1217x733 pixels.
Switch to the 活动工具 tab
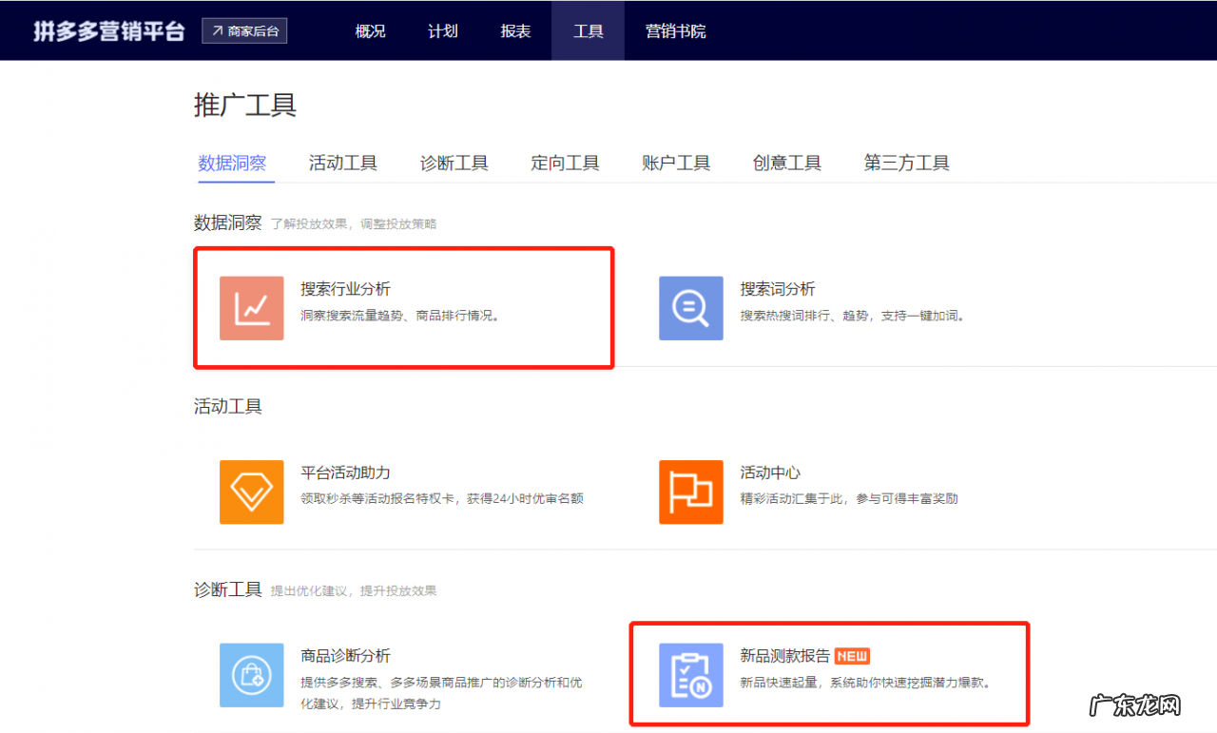[342, 163]
